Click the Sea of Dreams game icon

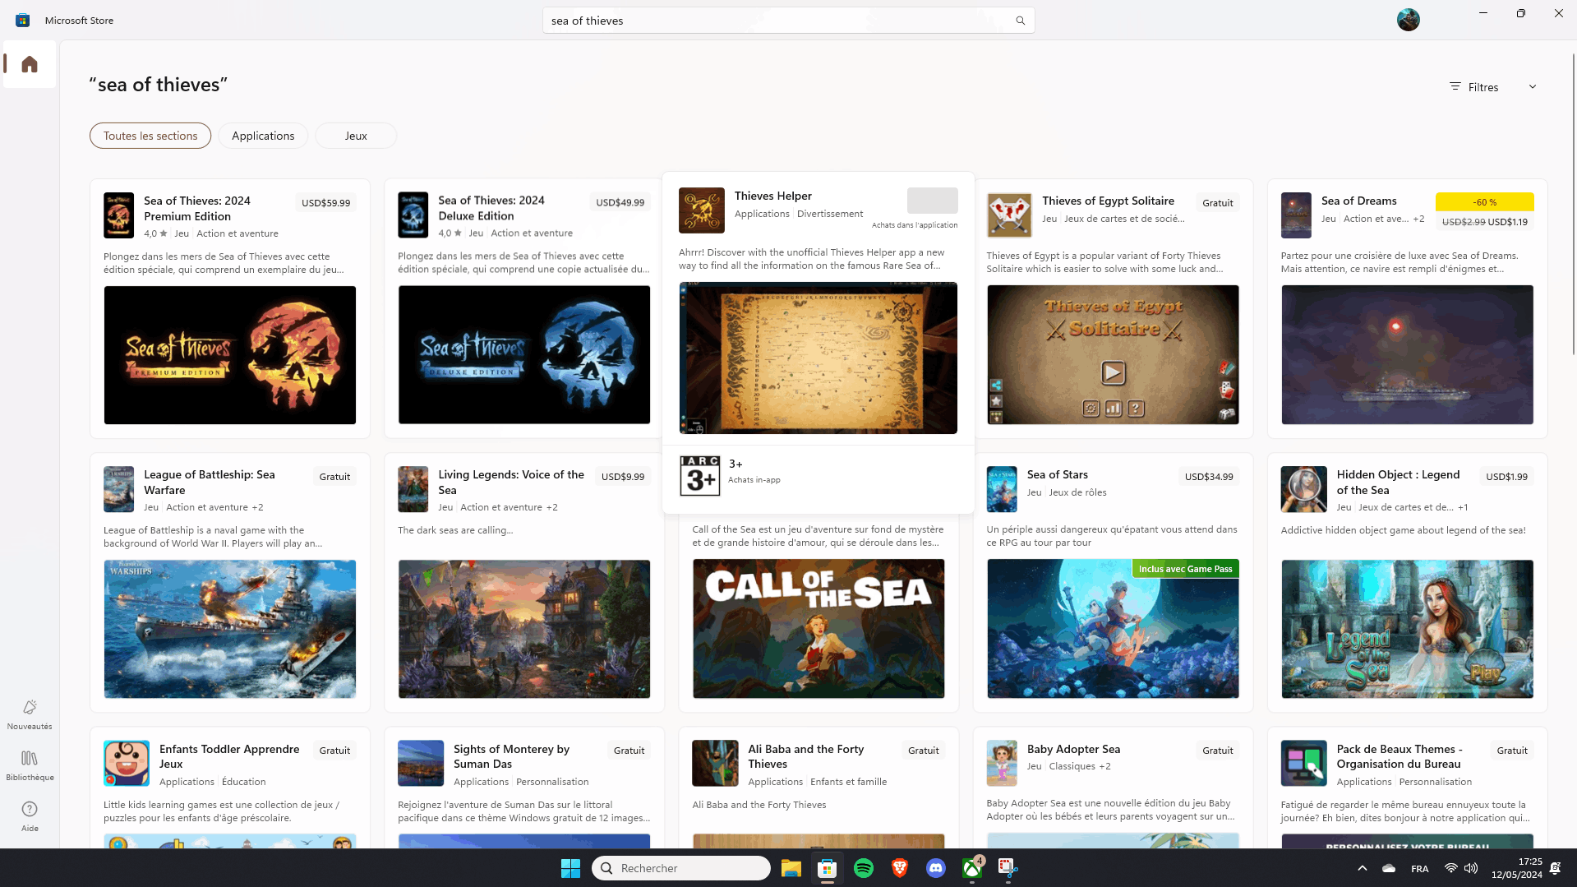(1296, 215)
